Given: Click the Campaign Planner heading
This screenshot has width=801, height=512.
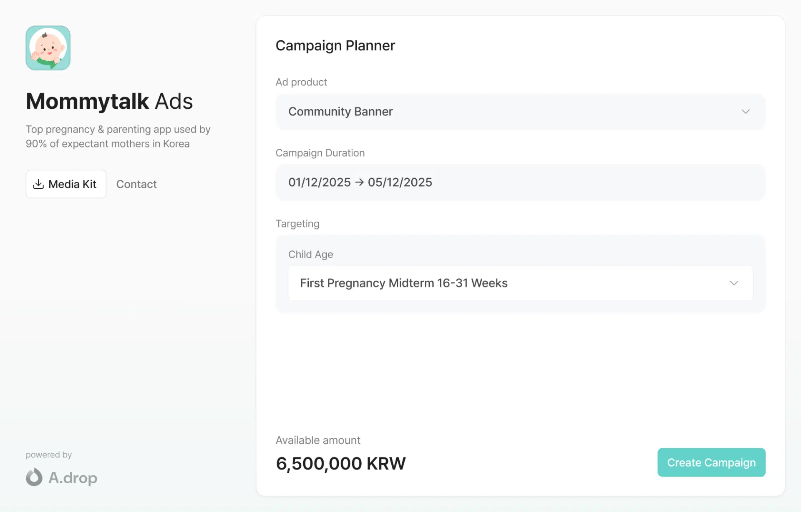Looking at the screenshot, I should coord(335,45).
